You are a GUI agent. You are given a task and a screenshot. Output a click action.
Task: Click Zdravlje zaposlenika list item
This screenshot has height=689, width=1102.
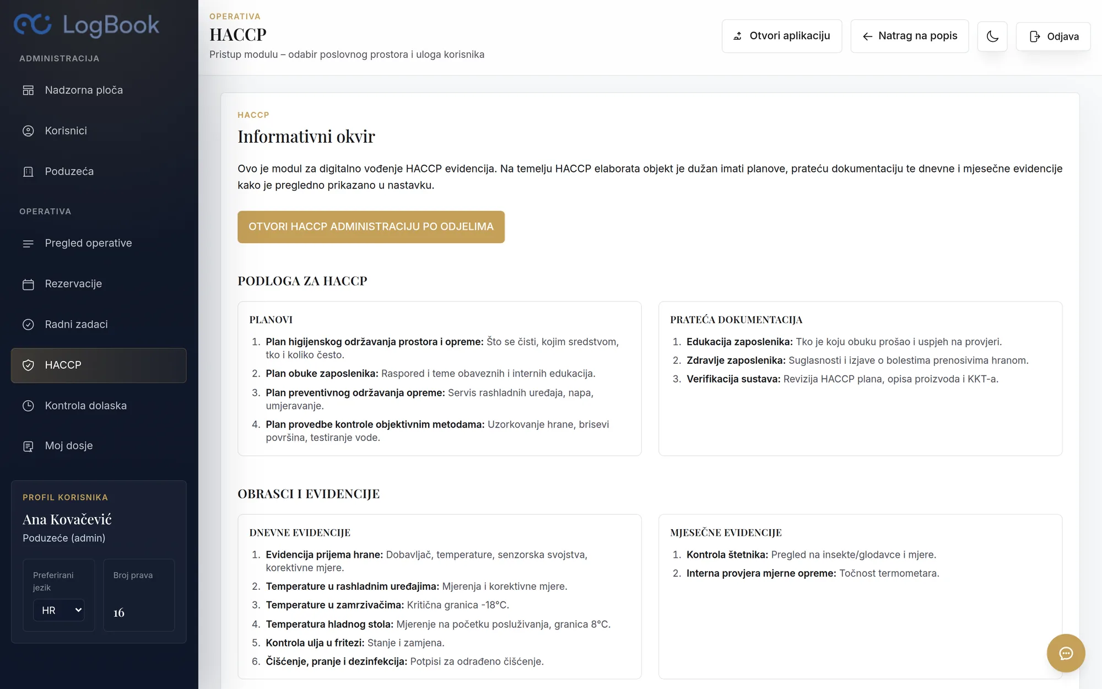click(857, 360)
